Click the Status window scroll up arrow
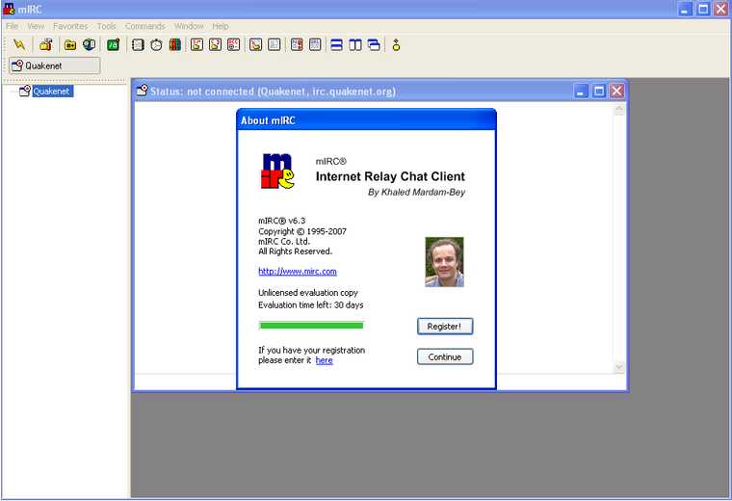 click(619, 109)
